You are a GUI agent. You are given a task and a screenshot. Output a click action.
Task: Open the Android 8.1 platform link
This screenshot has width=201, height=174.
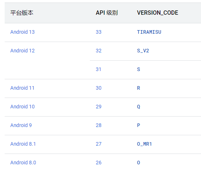(x=23, y=144)
